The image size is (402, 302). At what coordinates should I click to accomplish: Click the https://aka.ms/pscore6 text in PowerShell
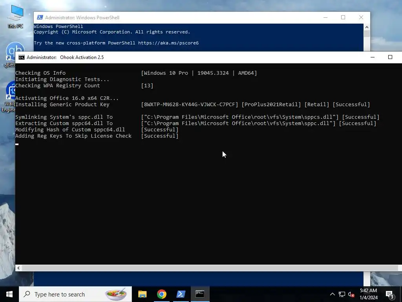point(168,43)
